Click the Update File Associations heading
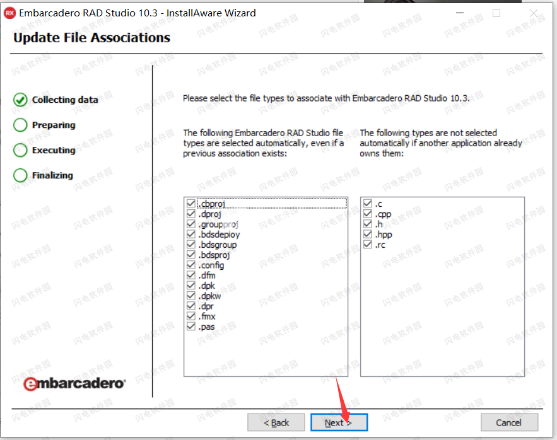 pos(92,38)
